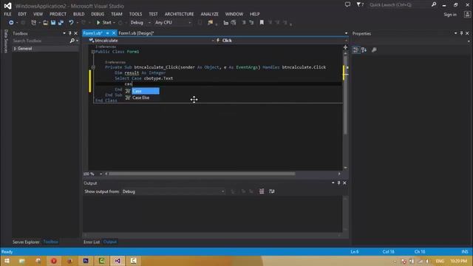Image resolution: width=473 pixels, height=266 pixels.
Task: Toggle a bookmark with the bookmark icon
Action: pyautogui.click(x=262, y=23)
